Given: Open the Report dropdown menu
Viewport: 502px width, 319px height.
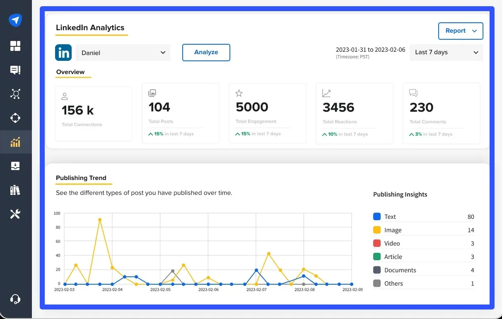Looking at the screenshot, I should coord(461,31).
